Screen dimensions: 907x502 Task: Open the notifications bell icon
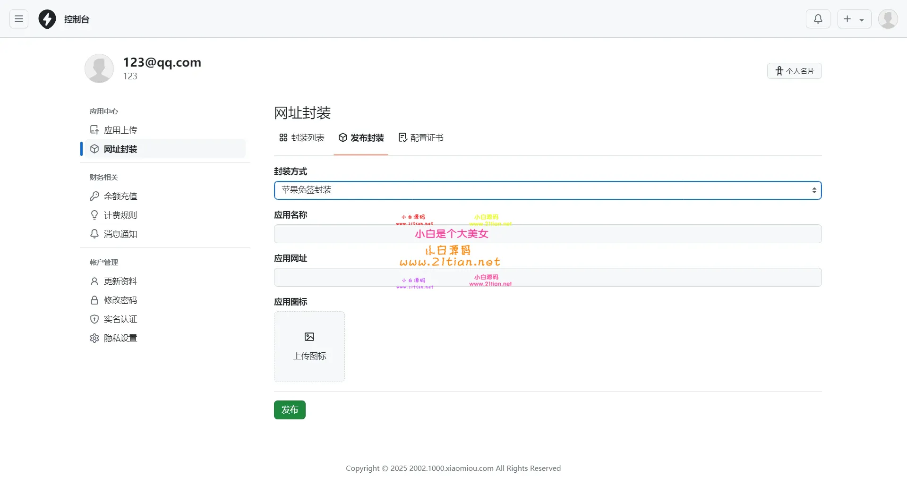tap(818, 19)
